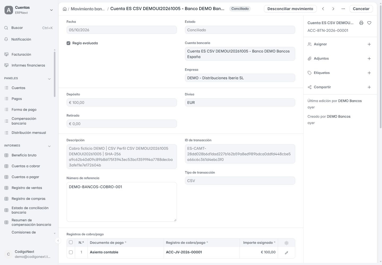Image resolution: width=382 pixels, height=265 pixels.
Task: Click the home breadcrumb icon
Action: pos(65,9)
